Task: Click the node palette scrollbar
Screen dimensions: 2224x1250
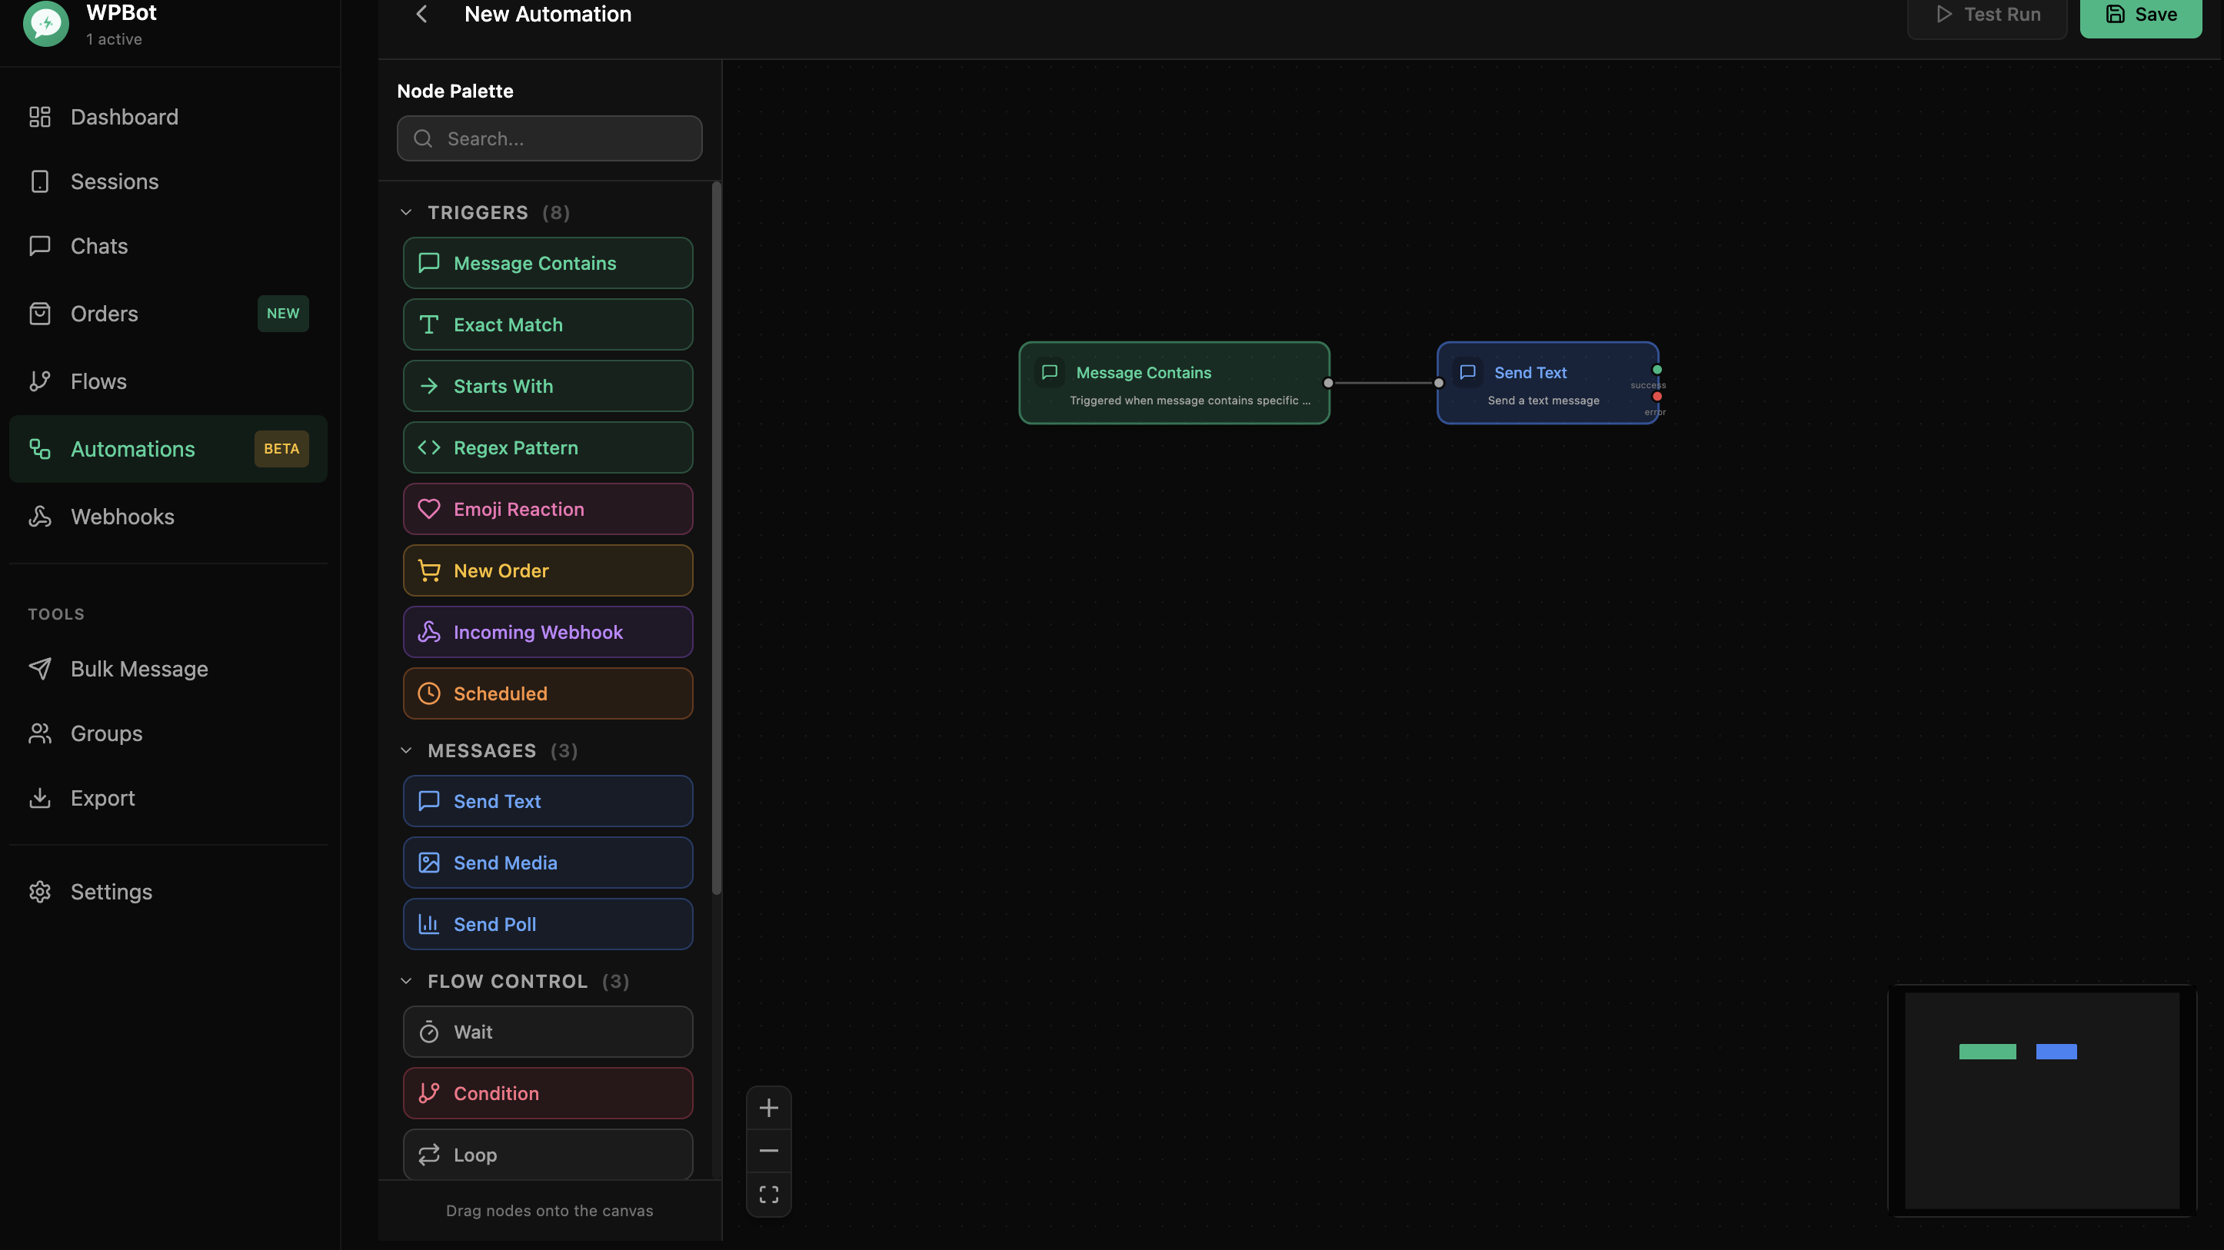Action: pos(716,535)
